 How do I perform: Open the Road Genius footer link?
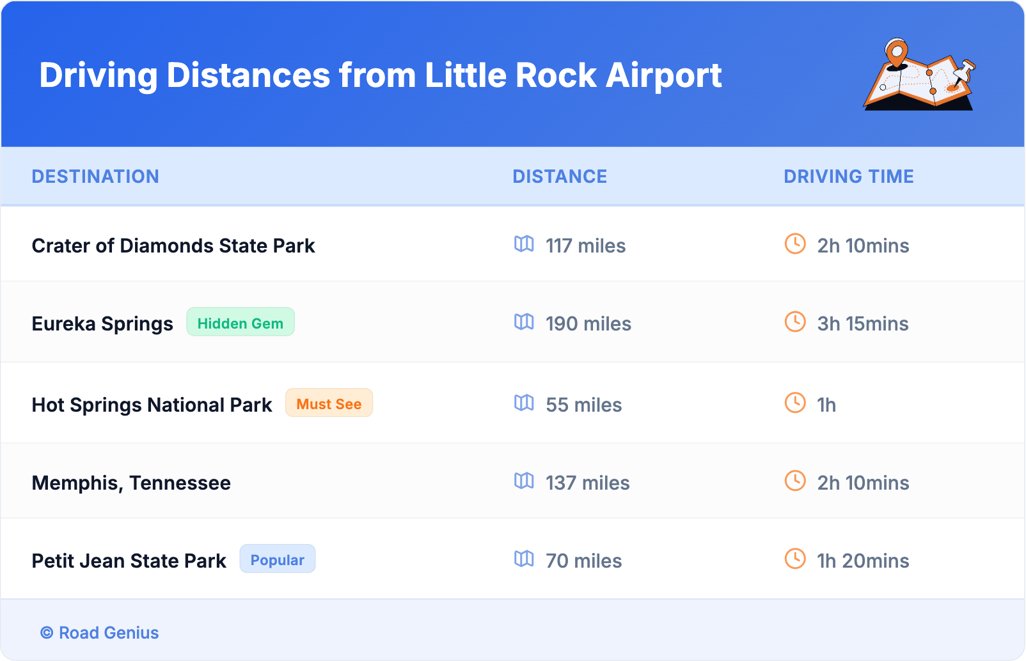click(100, 633)
